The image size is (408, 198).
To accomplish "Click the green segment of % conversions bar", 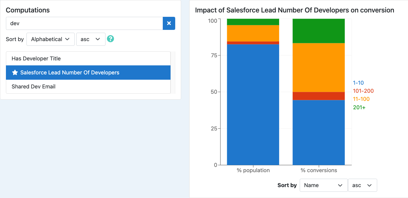I will [x=319, y=31].
